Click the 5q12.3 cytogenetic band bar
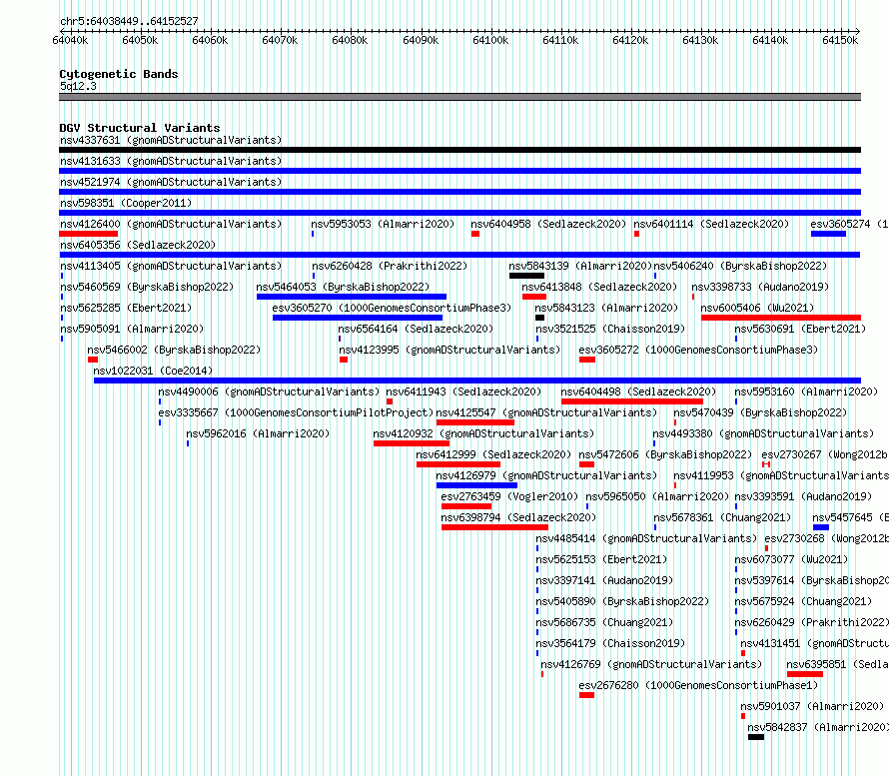 click(x=459, y=97)
